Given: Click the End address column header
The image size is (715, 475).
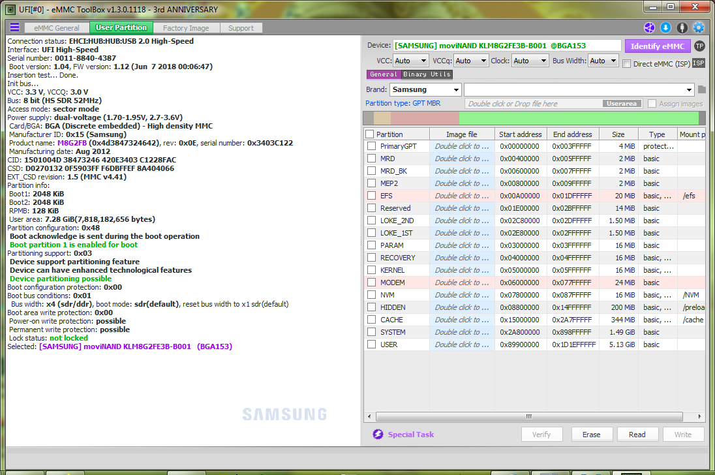Looking at the screenshot, I should coord(573,134).
